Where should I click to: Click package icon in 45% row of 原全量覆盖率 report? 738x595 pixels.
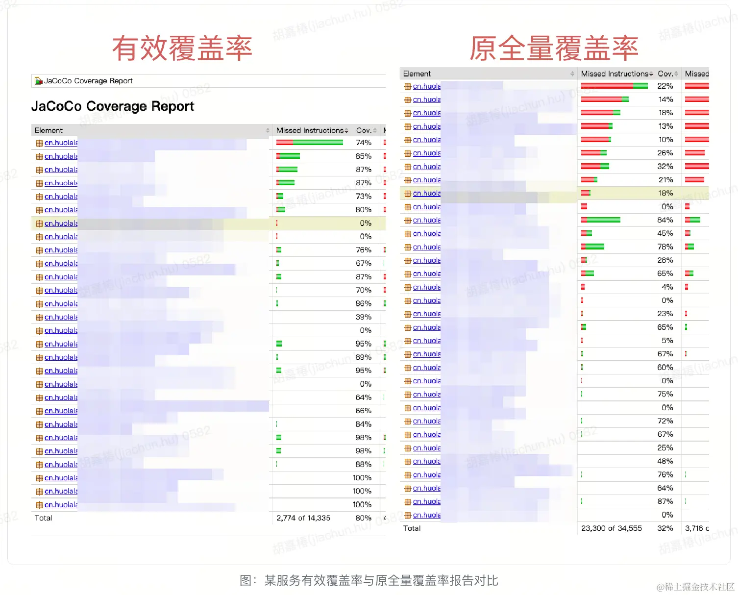pos(408,233)
